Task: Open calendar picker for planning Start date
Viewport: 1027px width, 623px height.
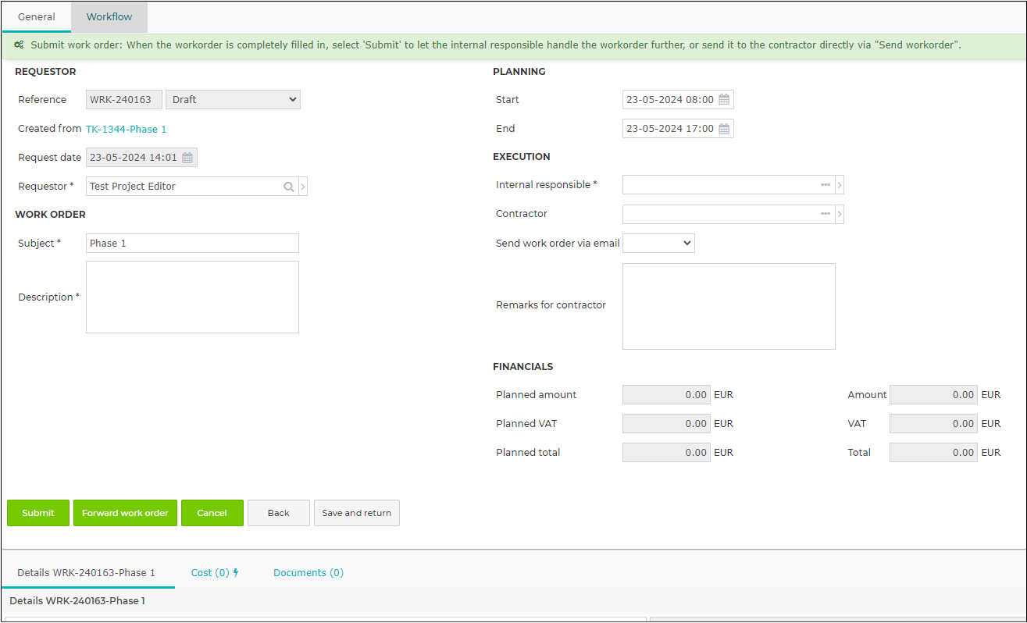Action: click(x=724, y=100)
